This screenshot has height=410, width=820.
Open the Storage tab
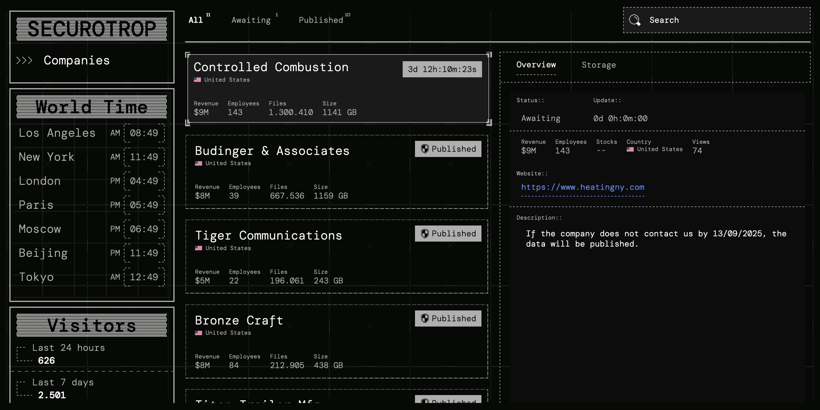[x=599, y=65]
